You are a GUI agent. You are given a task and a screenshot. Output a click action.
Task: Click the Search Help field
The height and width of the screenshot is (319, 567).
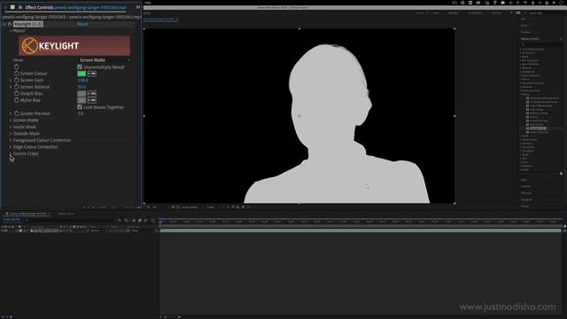543,13
